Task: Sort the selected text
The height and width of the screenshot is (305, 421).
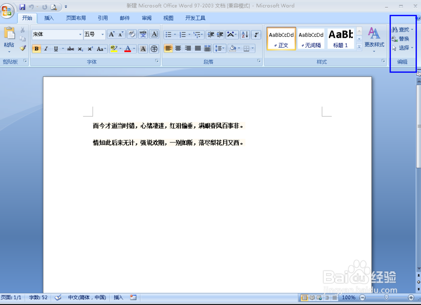Action: point(245,35)
